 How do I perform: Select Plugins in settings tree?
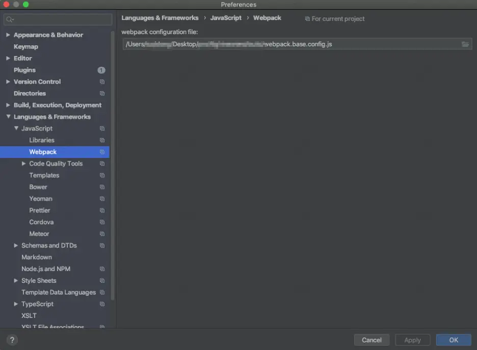(24, 70)
